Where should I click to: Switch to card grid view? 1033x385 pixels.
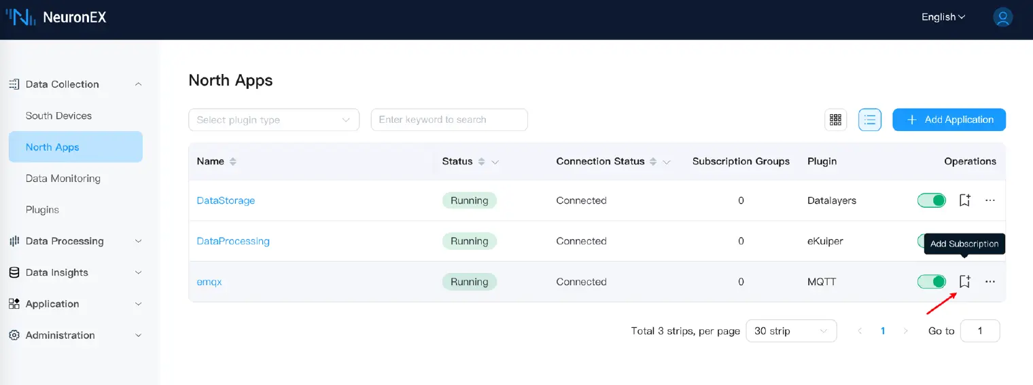click(x=835, y=120)
